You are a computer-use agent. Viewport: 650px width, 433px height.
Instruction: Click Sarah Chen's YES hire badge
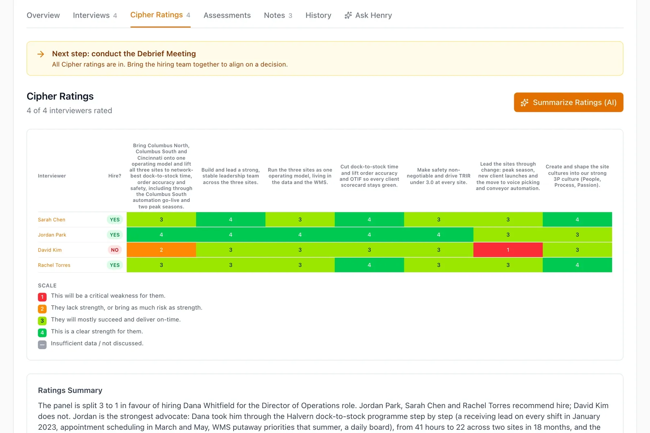(x=115, y=220)
